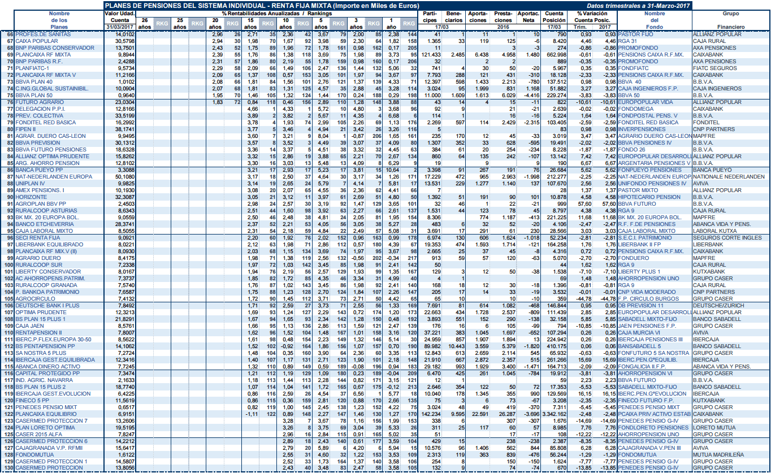Select fund name 'CAJA MURCIA VI'

click(x=640, y=332)
